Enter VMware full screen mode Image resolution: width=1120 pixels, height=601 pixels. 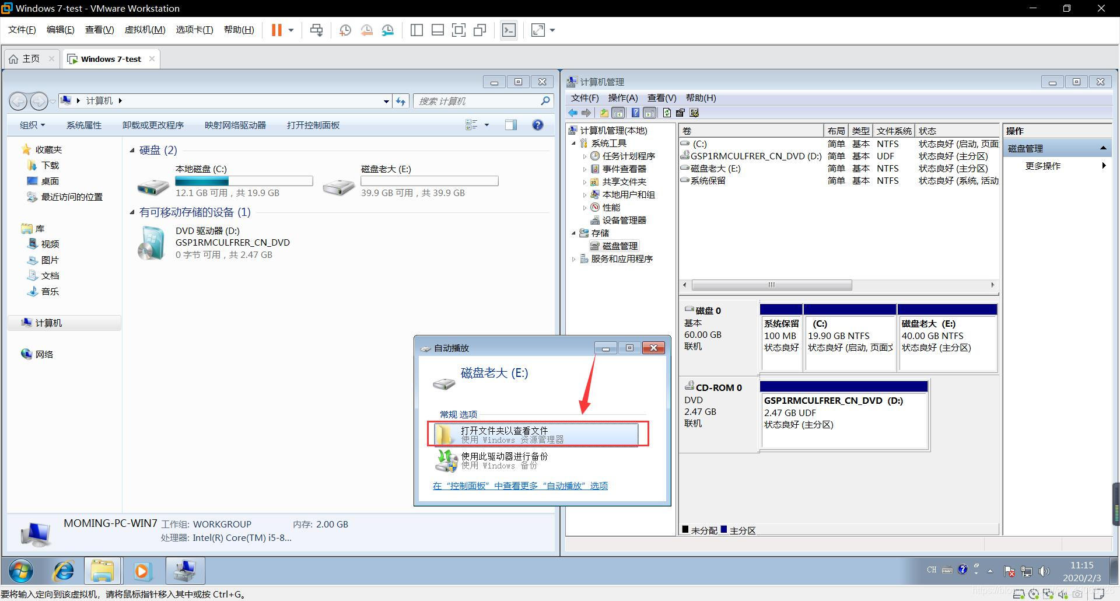coord(459,30)
